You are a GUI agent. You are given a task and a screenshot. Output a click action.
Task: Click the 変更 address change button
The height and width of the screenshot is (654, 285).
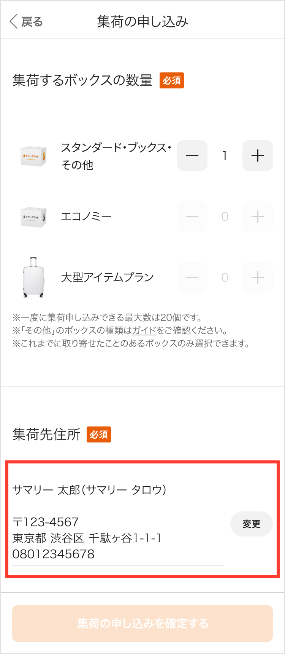(252, 524)
